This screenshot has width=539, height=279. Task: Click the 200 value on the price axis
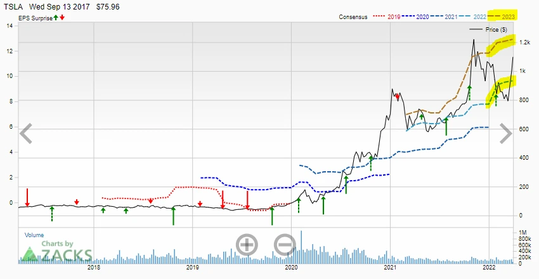[524, 186]
